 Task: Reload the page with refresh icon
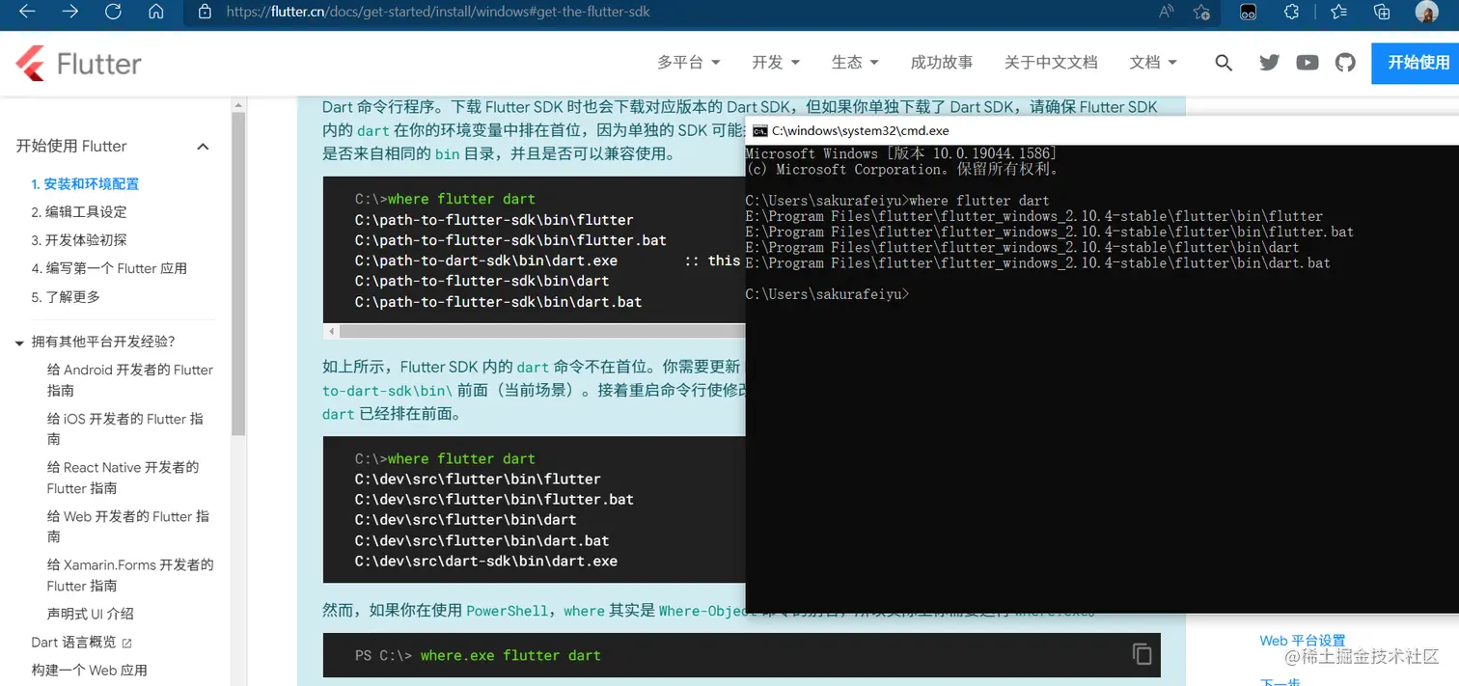pos(113,12)
